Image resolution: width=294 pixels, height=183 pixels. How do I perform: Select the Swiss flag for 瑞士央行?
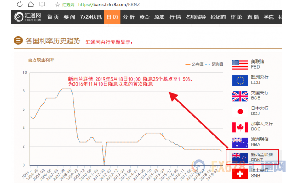coord(240,174)
